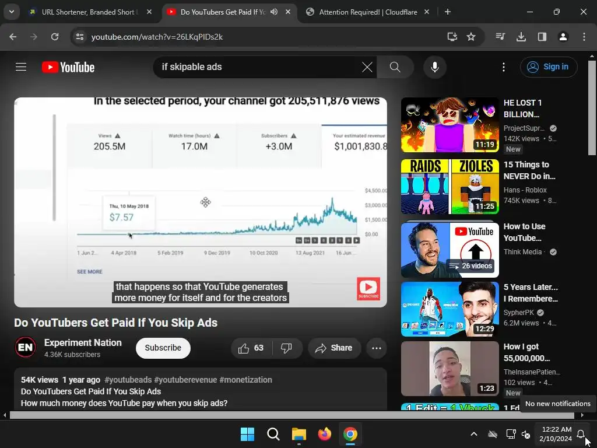Image resolution: width=597 pixels, height=448 pixels.
Task: Go back with browser back arrow
Action: coord(13,37)
